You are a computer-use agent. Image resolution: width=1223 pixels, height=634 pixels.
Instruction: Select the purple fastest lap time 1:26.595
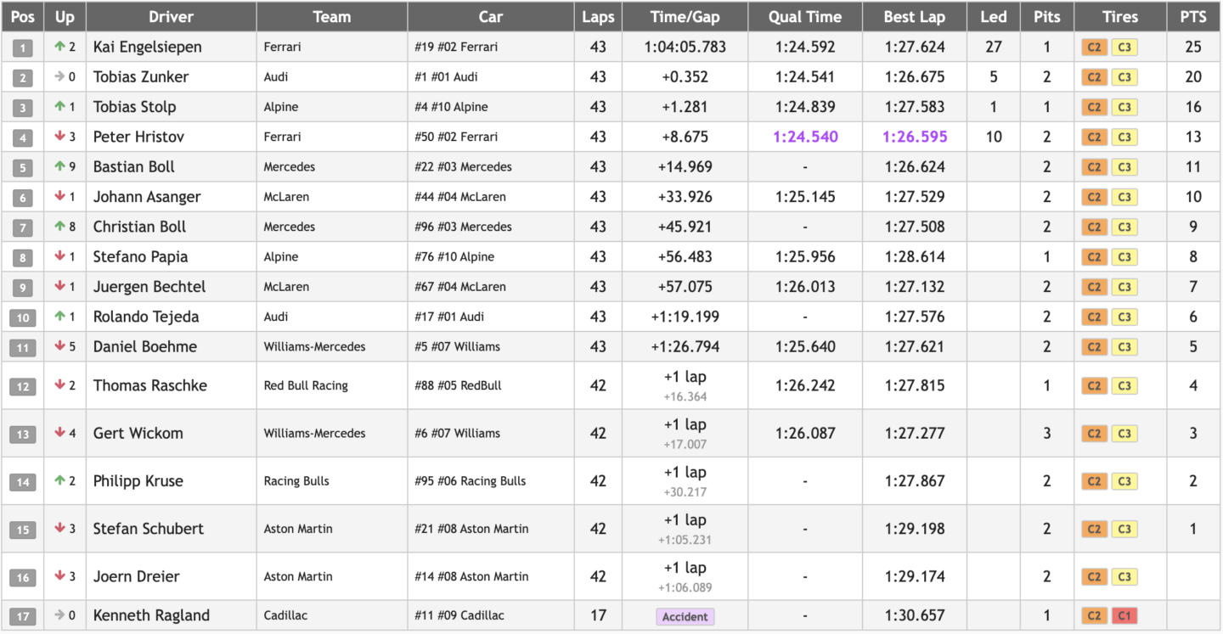(x=914, y=137)
